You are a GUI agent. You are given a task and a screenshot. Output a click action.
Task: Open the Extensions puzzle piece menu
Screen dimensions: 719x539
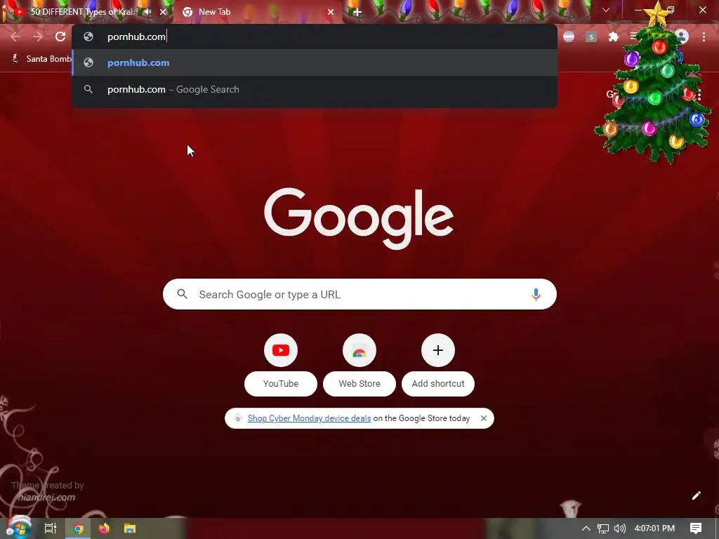(614, 36)
